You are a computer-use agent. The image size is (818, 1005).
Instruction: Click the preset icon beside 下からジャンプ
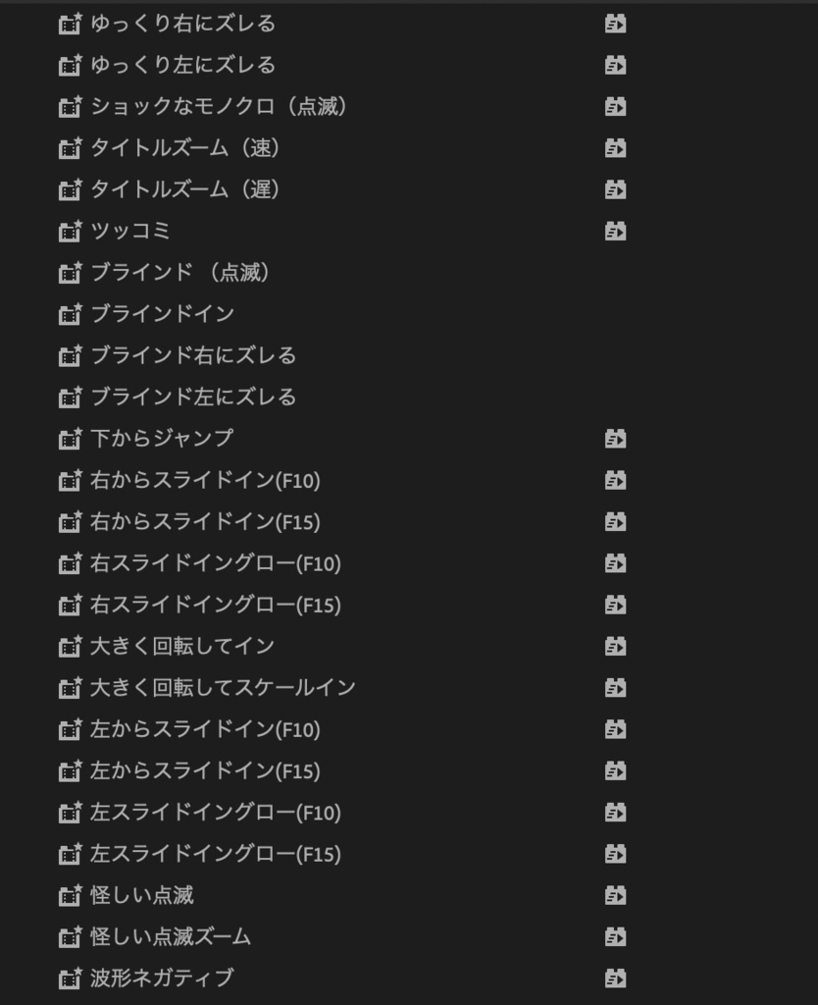point(70,439)
